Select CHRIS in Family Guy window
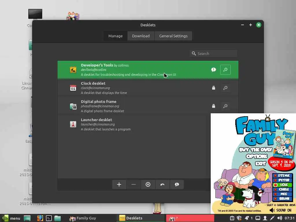The height and width of the screenshot is (222, 296). [x=282, y=189]
